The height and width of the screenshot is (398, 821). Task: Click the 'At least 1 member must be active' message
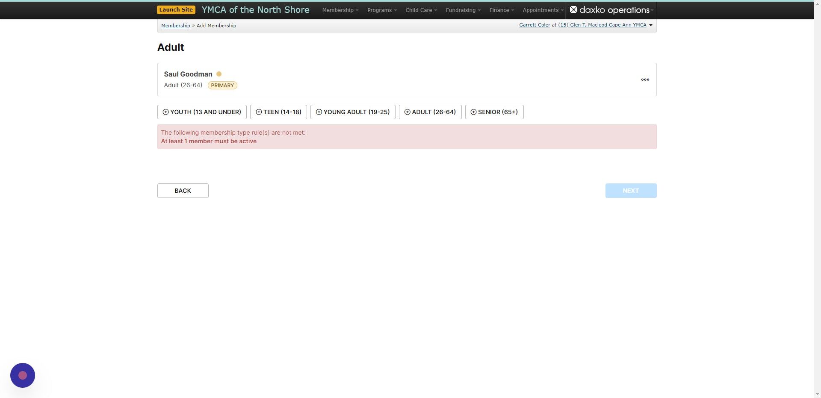(209, 141)
